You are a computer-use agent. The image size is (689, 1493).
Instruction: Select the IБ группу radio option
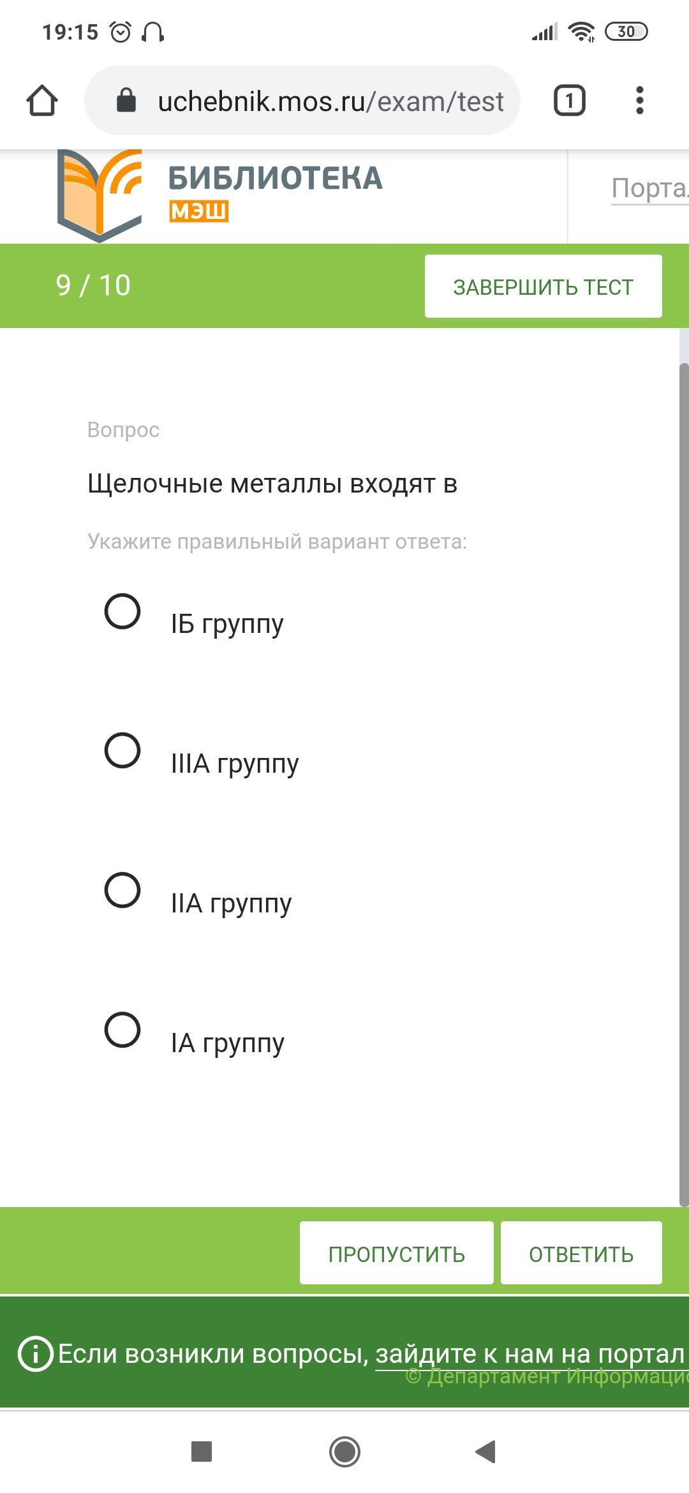pos(122,611)
